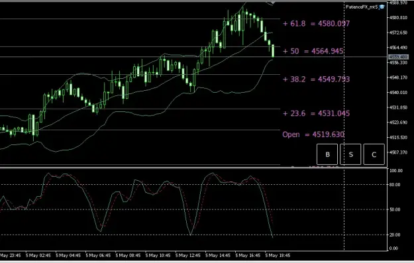Click the 80.00 stochastic level label
414x263 pixels.
pos(395,185)
